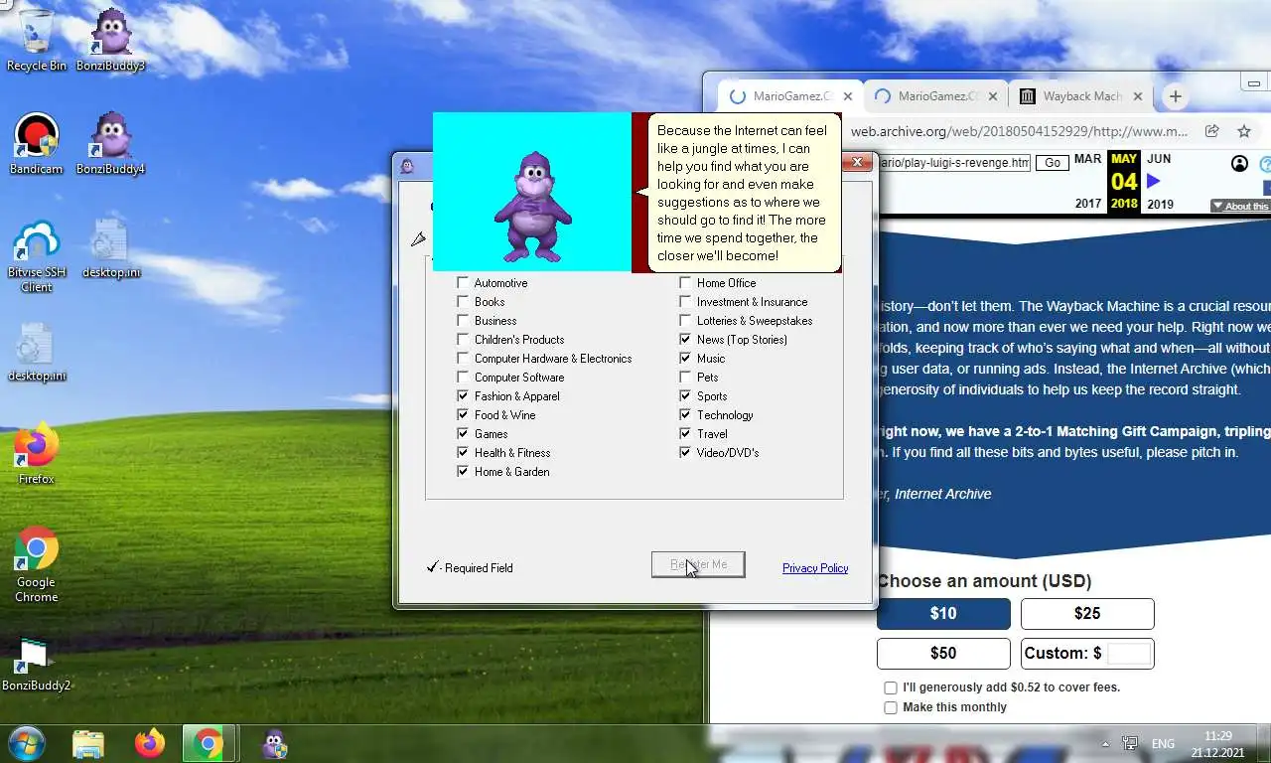Open the Privacy Policy link

815,568
